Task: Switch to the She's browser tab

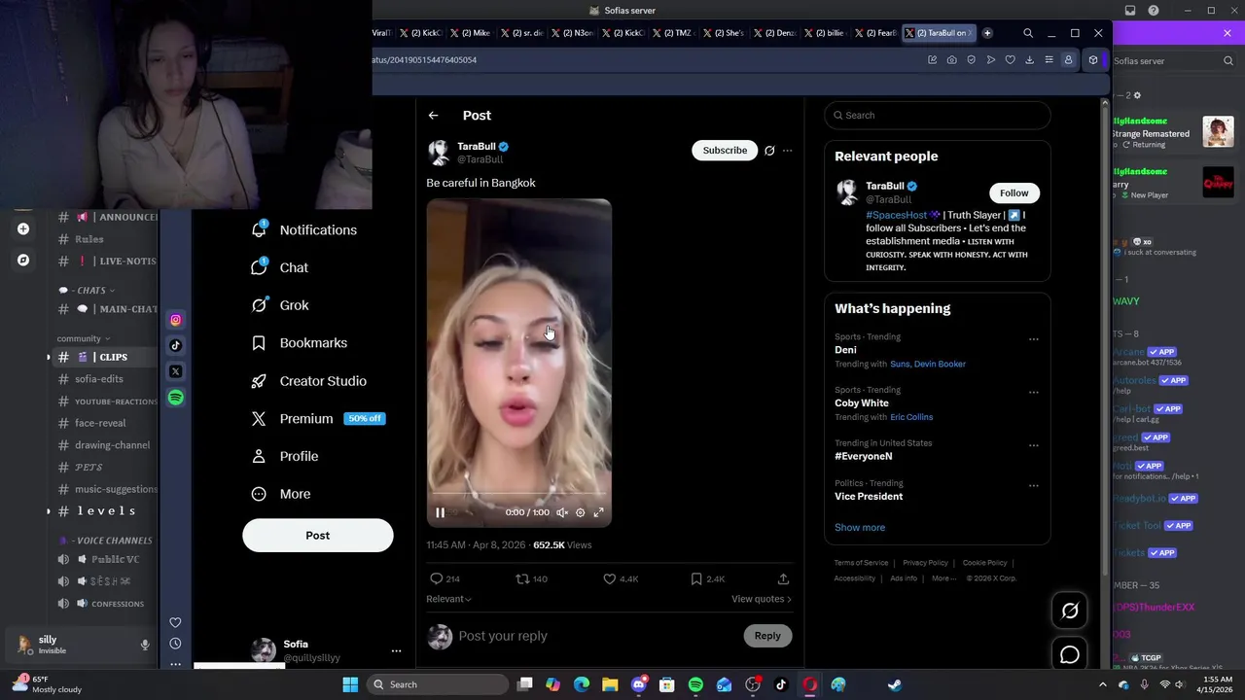Action: tap(722, 33)
